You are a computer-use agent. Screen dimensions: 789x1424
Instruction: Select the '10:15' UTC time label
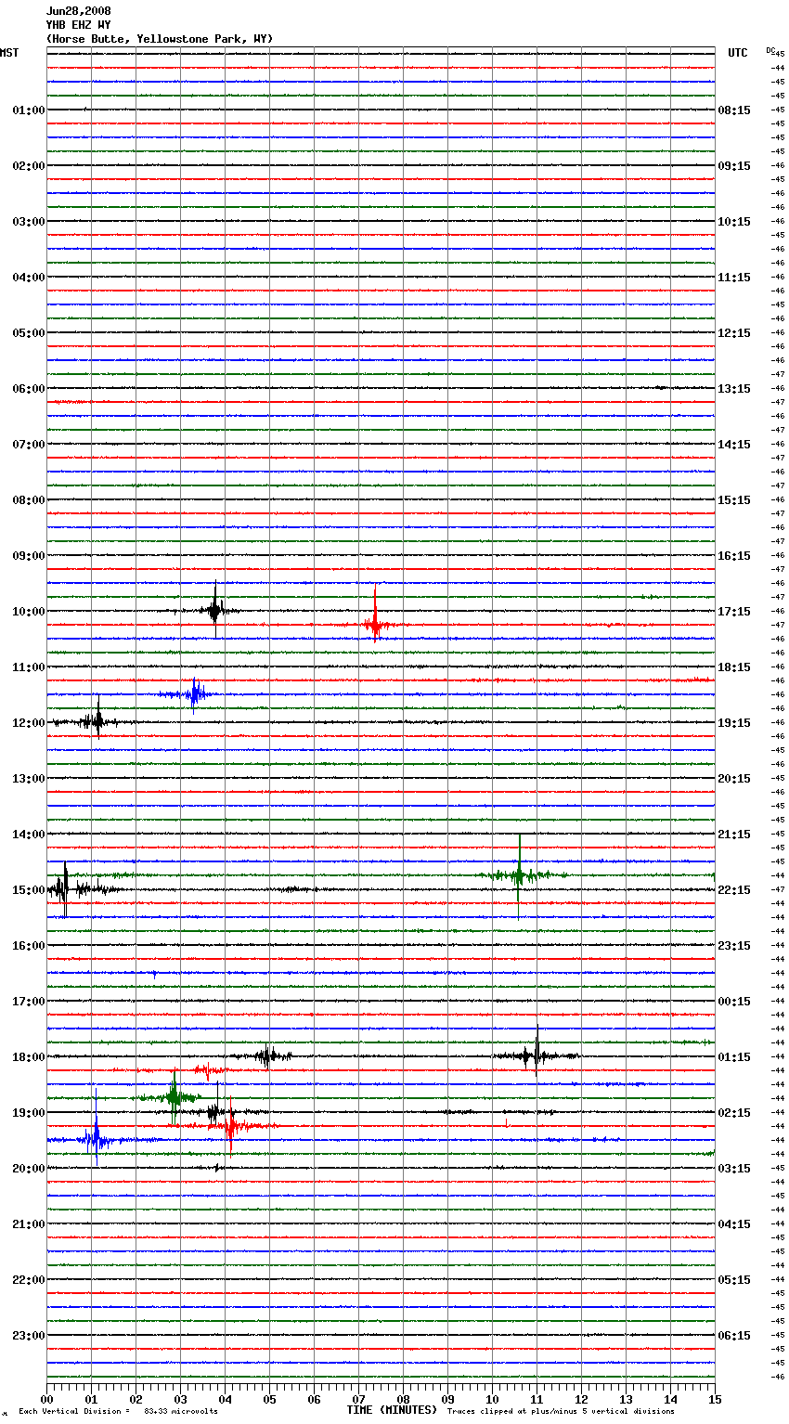(734, 222)
